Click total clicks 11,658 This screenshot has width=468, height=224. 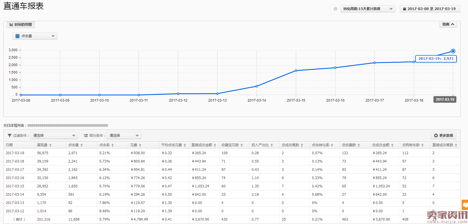74,219
